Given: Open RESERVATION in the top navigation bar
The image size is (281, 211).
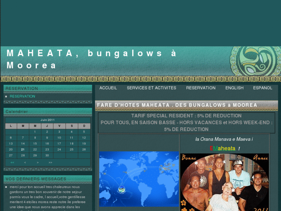Looking at the screenshot, I should pos(201,88).
